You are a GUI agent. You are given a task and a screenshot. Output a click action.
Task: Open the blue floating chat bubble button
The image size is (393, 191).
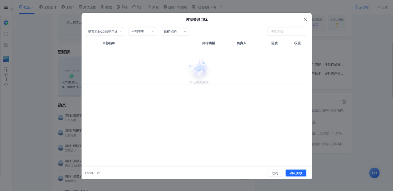click(374, 173)
